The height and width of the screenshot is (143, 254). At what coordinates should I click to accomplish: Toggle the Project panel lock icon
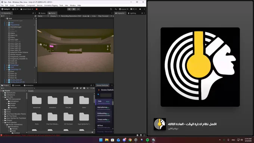pos(91,86)
